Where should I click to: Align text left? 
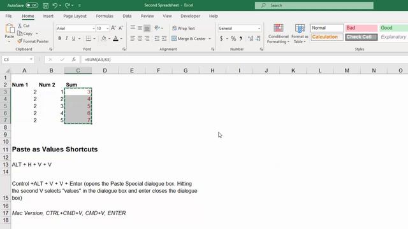tap(133, 38)
